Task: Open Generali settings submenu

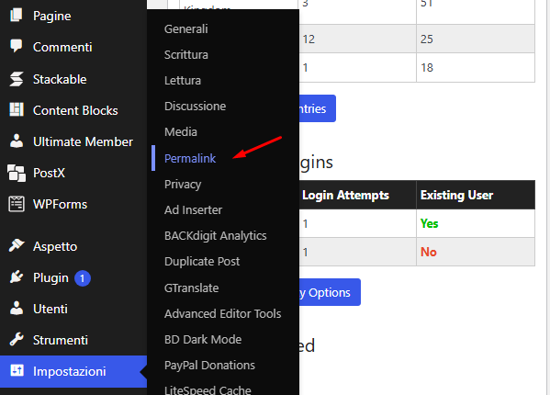Action: pyautogui.click(x=185, y=28)
